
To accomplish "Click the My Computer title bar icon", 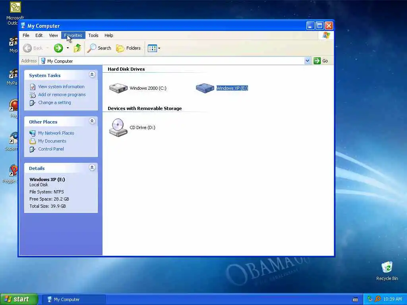I will (x=23, y=26).
